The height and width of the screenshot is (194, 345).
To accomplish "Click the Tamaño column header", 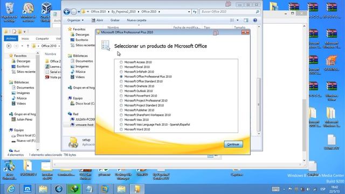I will 239,27.
